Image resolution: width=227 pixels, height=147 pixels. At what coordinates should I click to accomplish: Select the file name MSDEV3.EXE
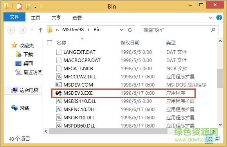(78, 93)
